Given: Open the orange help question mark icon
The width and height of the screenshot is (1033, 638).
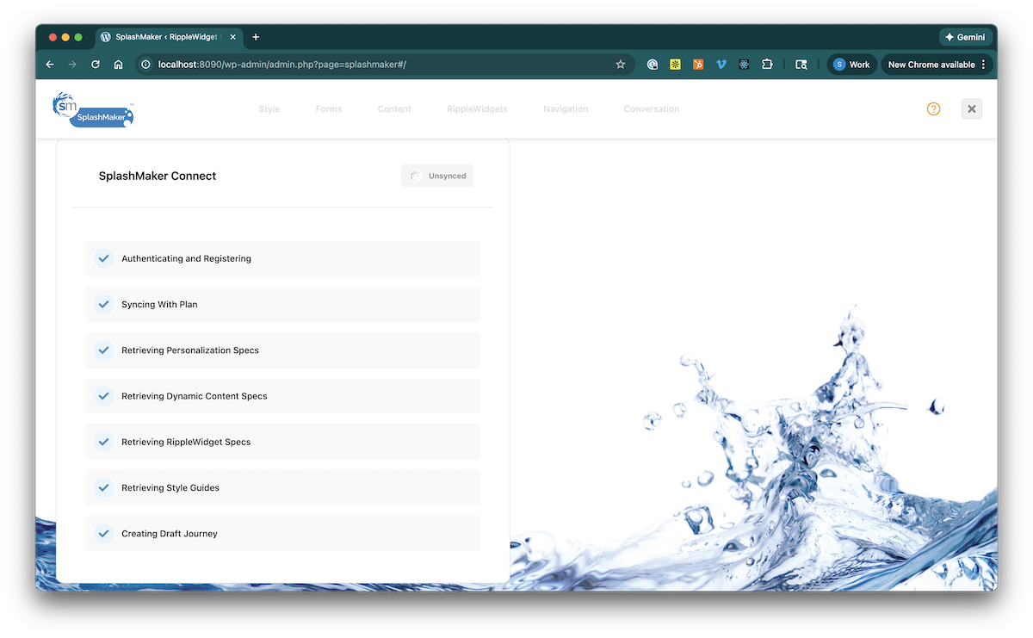Looking at the screenshot, I should pos(933,109).
